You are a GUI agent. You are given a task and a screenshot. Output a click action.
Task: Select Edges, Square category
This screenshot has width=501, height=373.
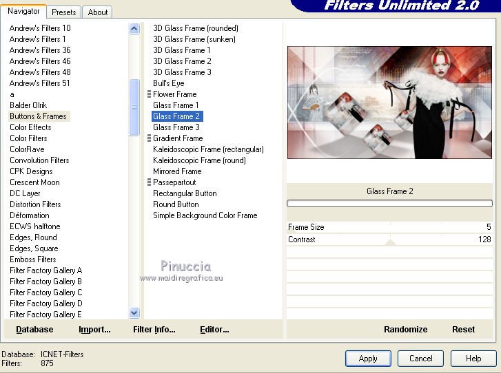coord(34,248)
